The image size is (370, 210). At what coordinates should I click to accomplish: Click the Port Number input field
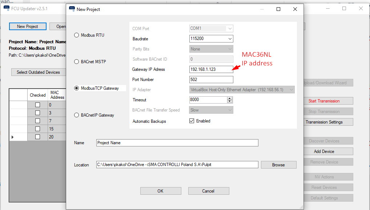tap(211, 80)
